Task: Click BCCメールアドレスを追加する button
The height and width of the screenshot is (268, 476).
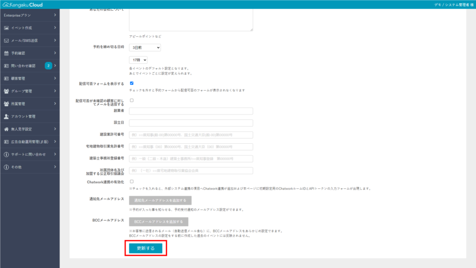Action: coord(159,222)
